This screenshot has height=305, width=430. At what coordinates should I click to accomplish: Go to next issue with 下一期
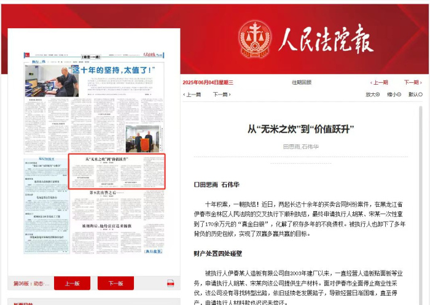[x=412, y=82]
